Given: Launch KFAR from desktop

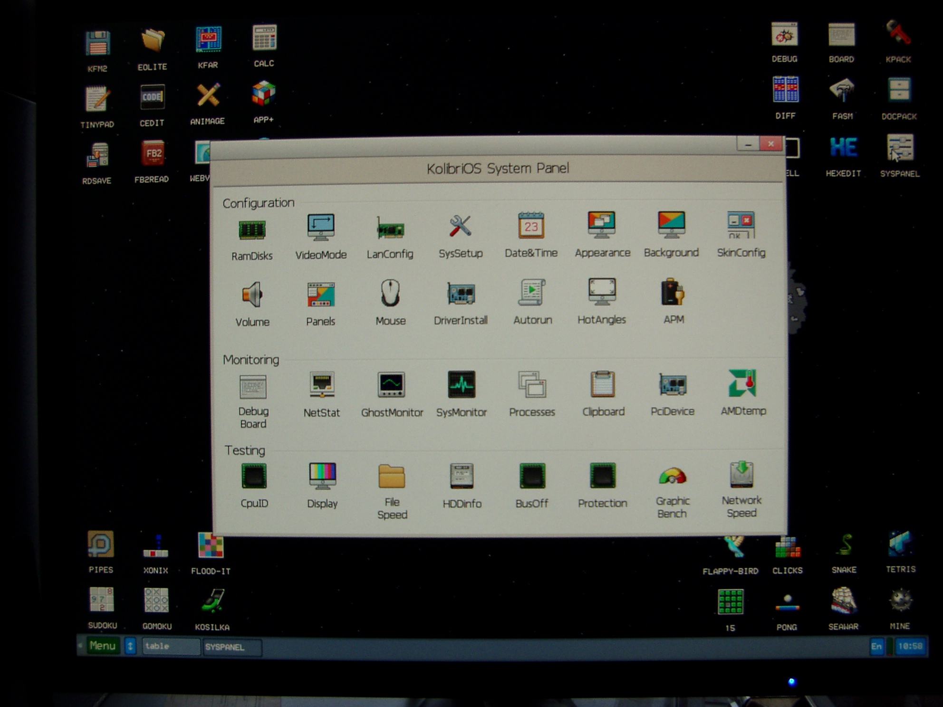Looking at the screenshot, I should click(x=208, y=39).
